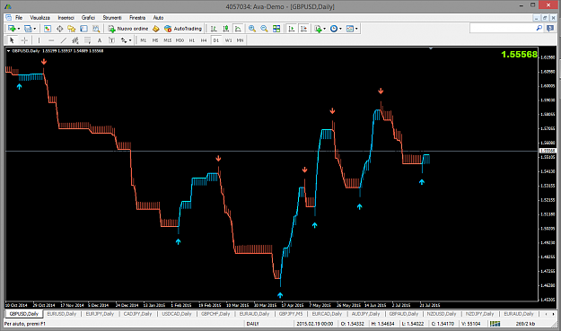
Task: Expand the new chart dropdown arrow
Action: pos(19,29)
